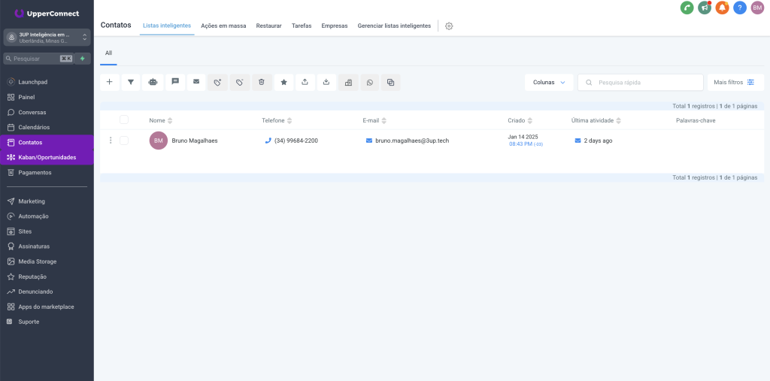Open the orange notifications bell
Image resolution: width=770 pixels, height=381 pixels.
(722, 8)
